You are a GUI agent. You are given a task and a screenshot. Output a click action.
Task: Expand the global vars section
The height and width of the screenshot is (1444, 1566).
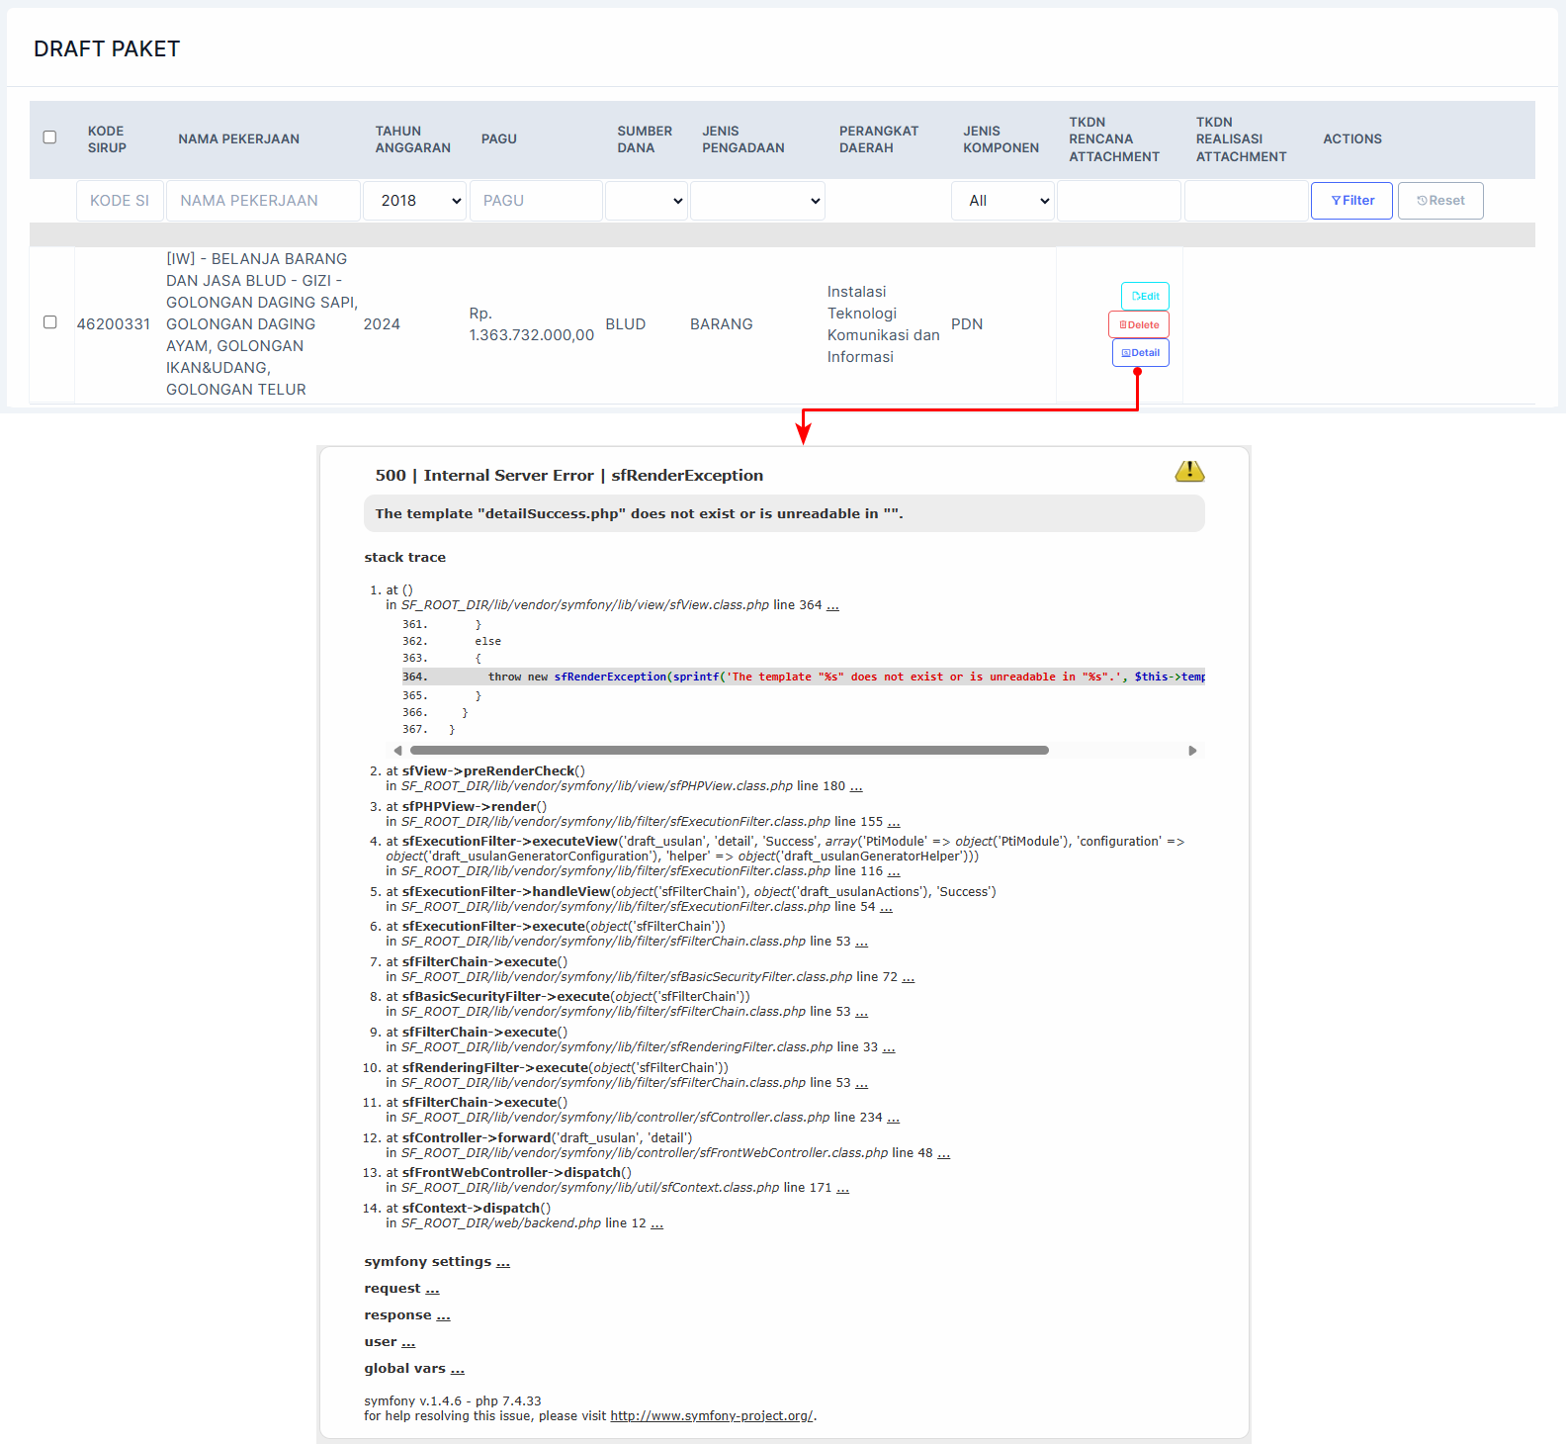[x=457, y=1370]
